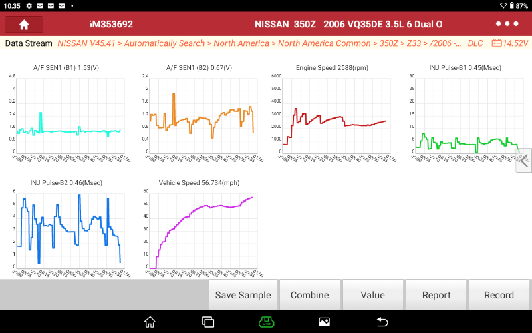
Task: Tap the green VCI connection icon
Action: (x=266, y=322)
